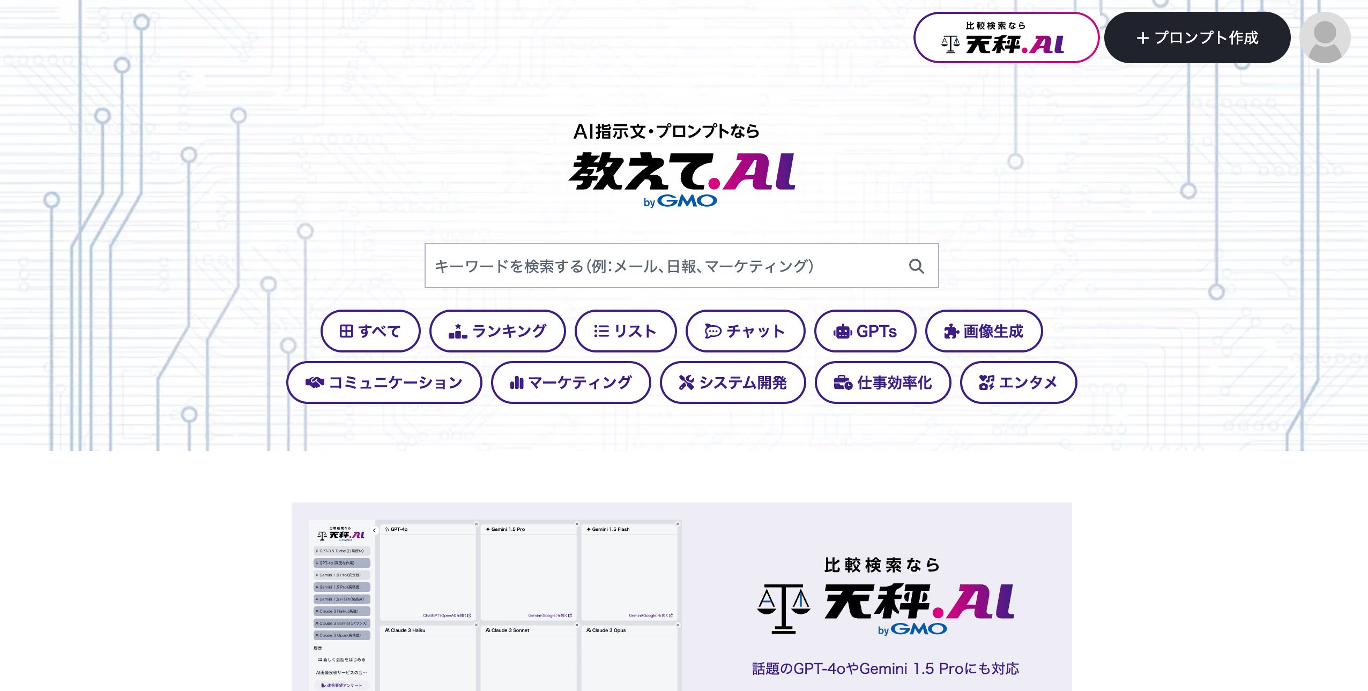The width and height of the screenshot is (1368, 691).
Task: Open the エンタメ category
Action: (x=1018, y=382)
